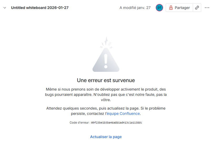Click the Code d'erreur label

pos(79,123)
